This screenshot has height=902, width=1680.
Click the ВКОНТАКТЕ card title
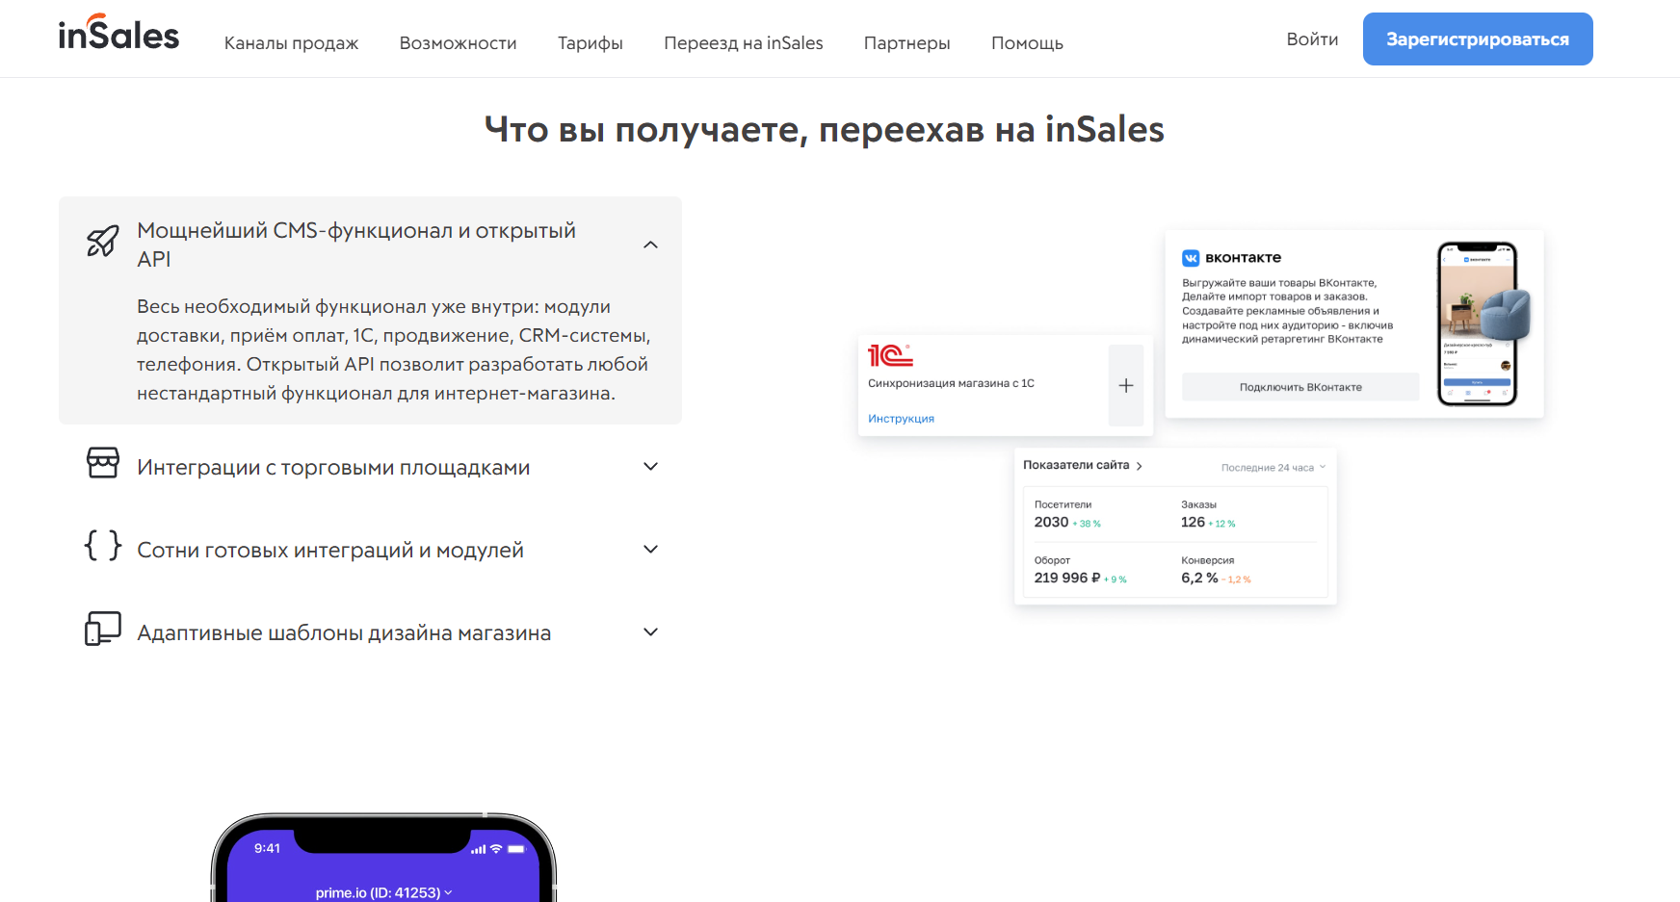(x=1243, y=258)
